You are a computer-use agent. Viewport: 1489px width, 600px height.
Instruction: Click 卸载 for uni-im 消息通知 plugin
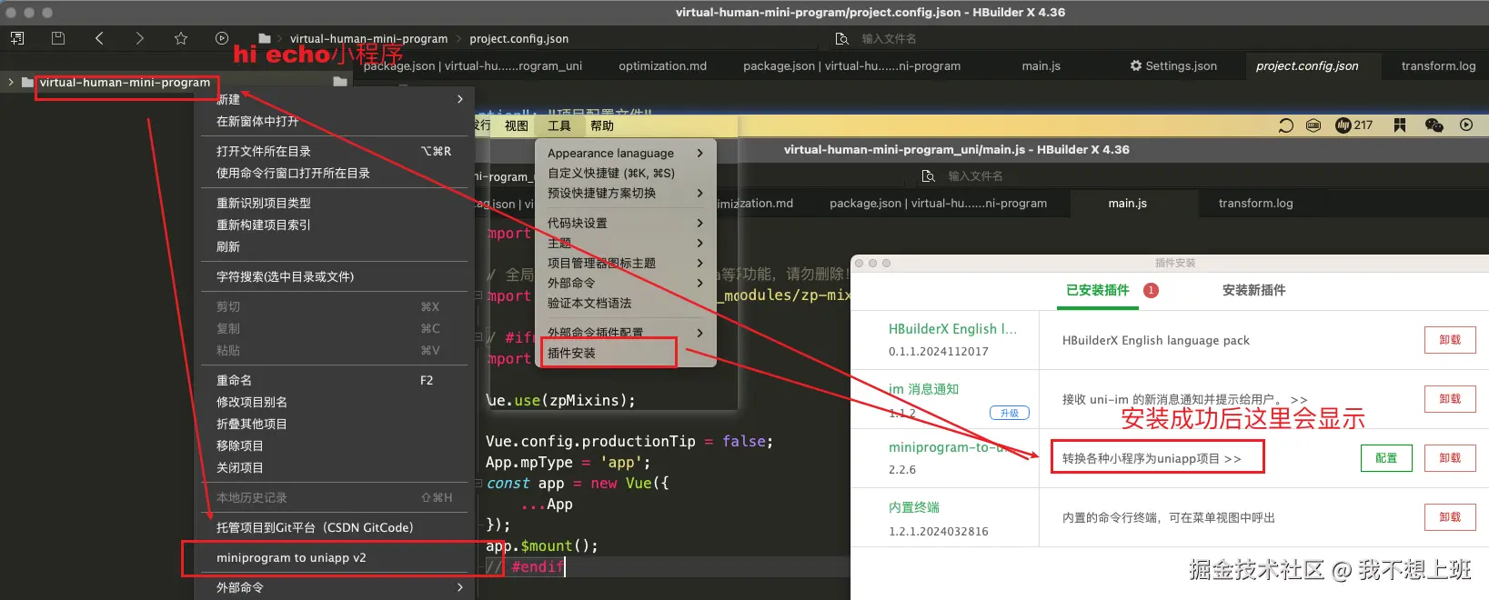1450,399
